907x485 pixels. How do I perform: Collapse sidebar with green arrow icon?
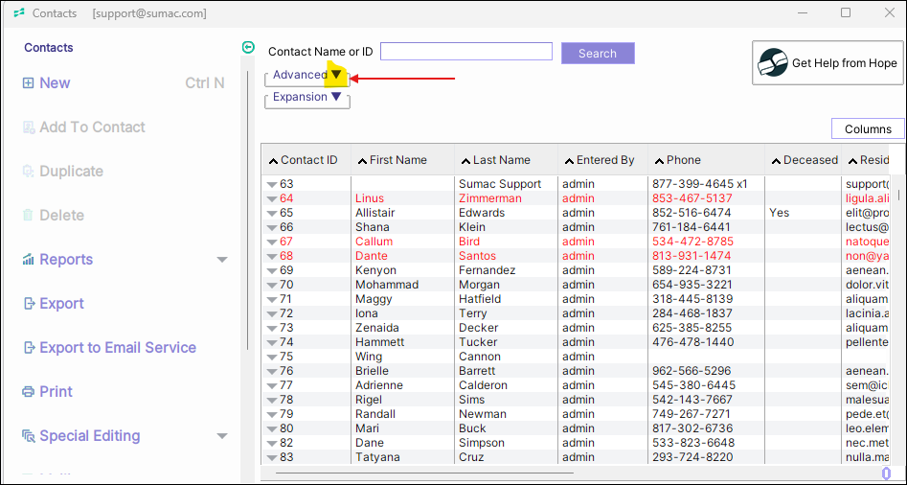pyautogui.click(x=249, y=47)
